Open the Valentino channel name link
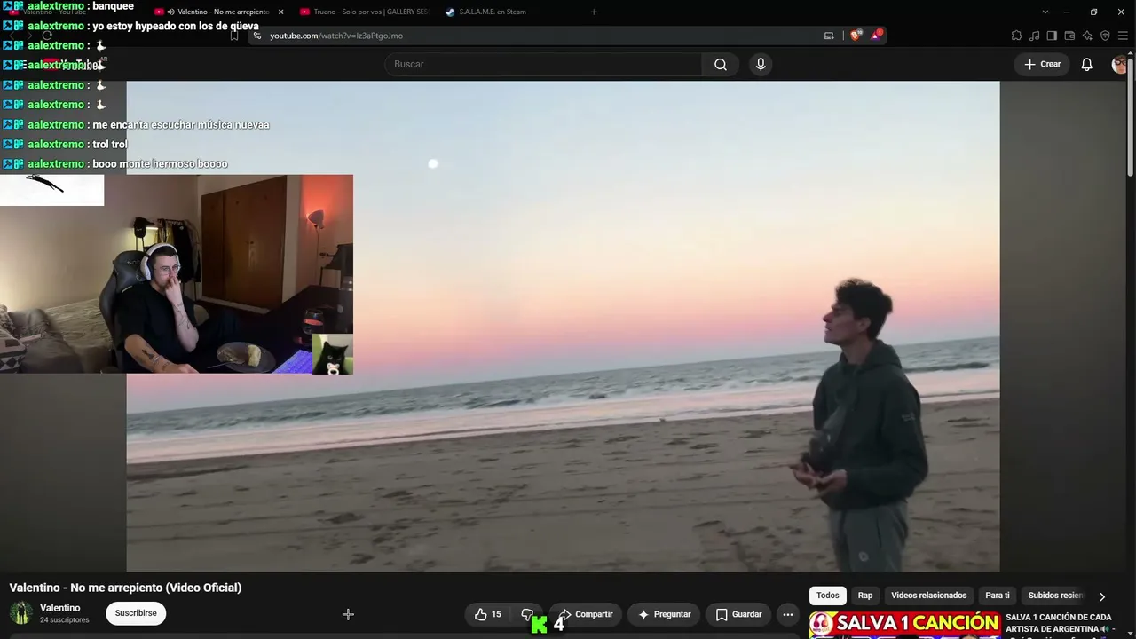Viewport: 1136px width, 639px height. pos(60,608)
